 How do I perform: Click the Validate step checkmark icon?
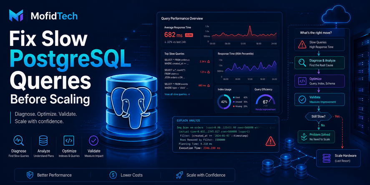(302, 100)
